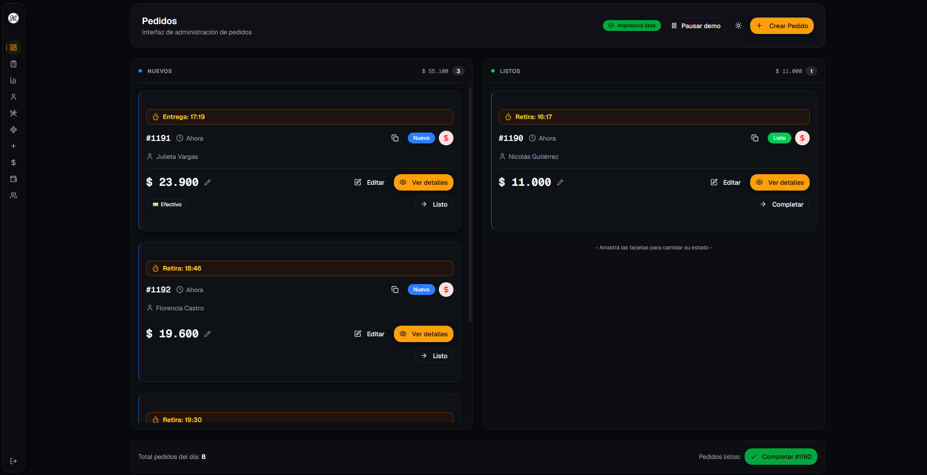This screenshot has width=927, height=475.
Task: Open the dollar sign icon in sidebar
Action: pos(14,162)
